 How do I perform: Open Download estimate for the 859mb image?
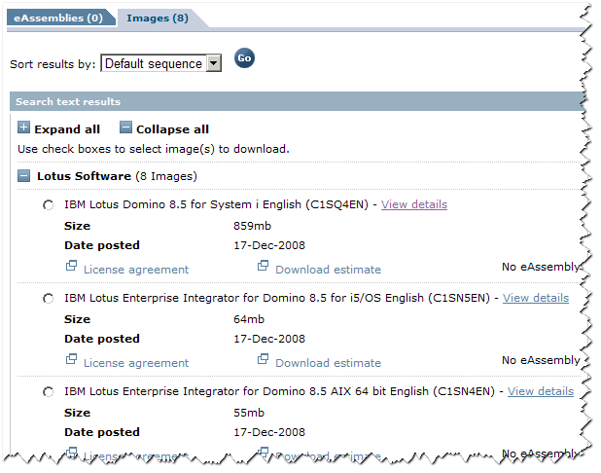pyautogui.click(x=328, y=270)
